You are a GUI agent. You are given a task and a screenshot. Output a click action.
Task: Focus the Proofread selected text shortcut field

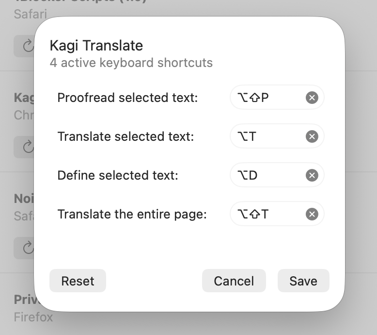pyautogui.click(x=267, y=98)
